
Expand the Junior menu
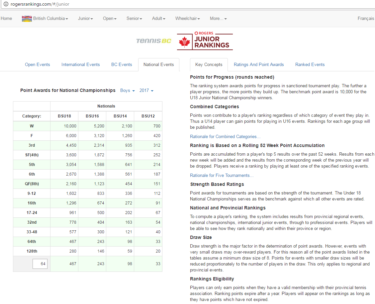coord(85,18)
